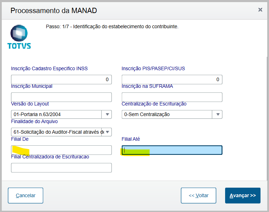
Task: Click the Passo 1/7 step description text
Action: click(112, 26)
